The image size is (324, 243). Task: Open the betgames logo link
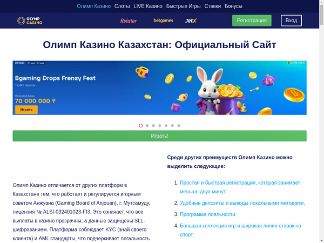coord(163,21)
